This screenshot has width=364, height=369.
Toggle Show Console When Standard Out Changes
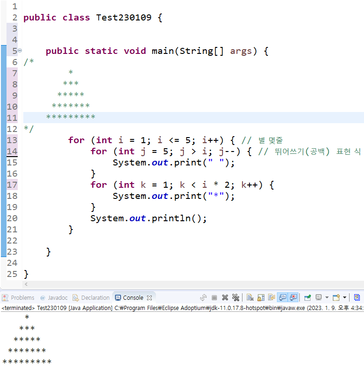point(283,297)
